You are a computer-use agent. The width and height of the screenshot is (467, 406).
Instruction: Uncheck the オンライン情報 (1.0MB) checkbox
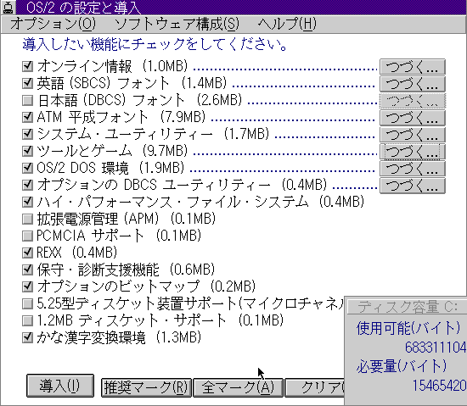27,66
